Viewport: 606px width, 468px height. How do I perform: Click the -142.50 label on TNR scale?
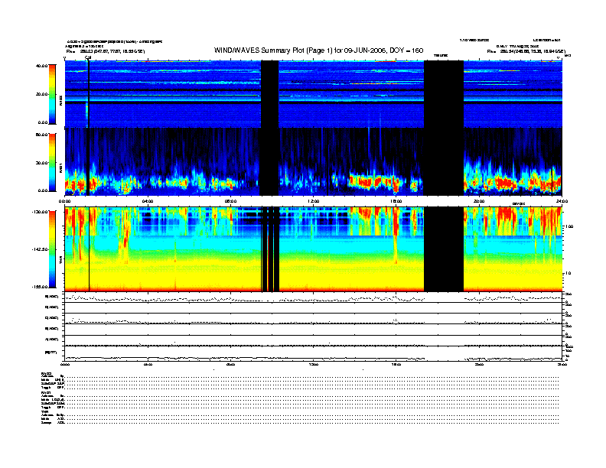pos(40,249)
